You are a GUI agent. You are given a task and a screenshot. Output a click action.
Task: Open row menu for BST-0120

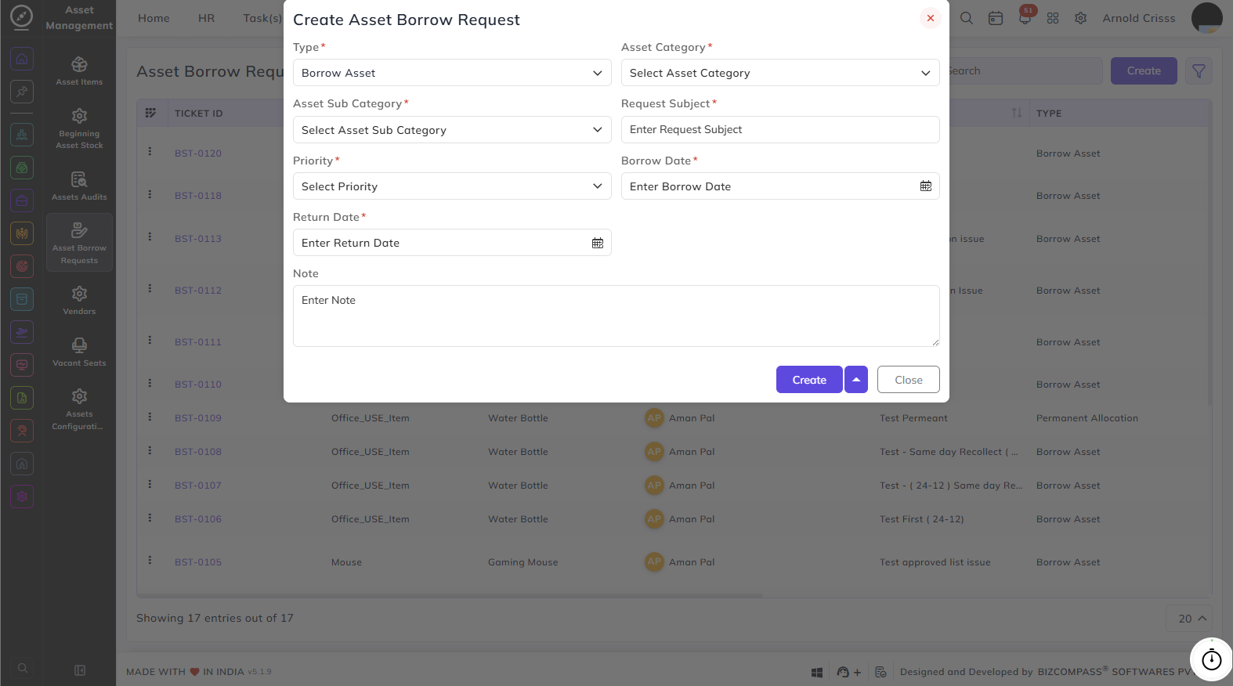(x=150, y=151)
